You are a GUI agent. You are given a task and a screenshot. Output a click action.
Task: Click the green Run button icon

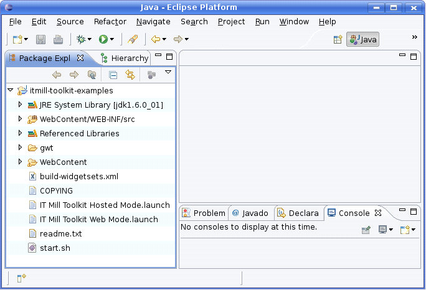[103, 39]
